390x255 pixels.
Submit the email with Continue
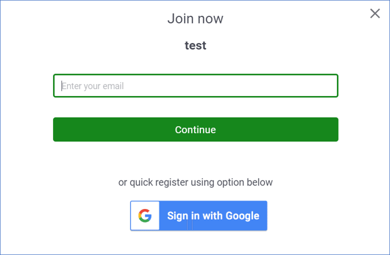(195, 129)
